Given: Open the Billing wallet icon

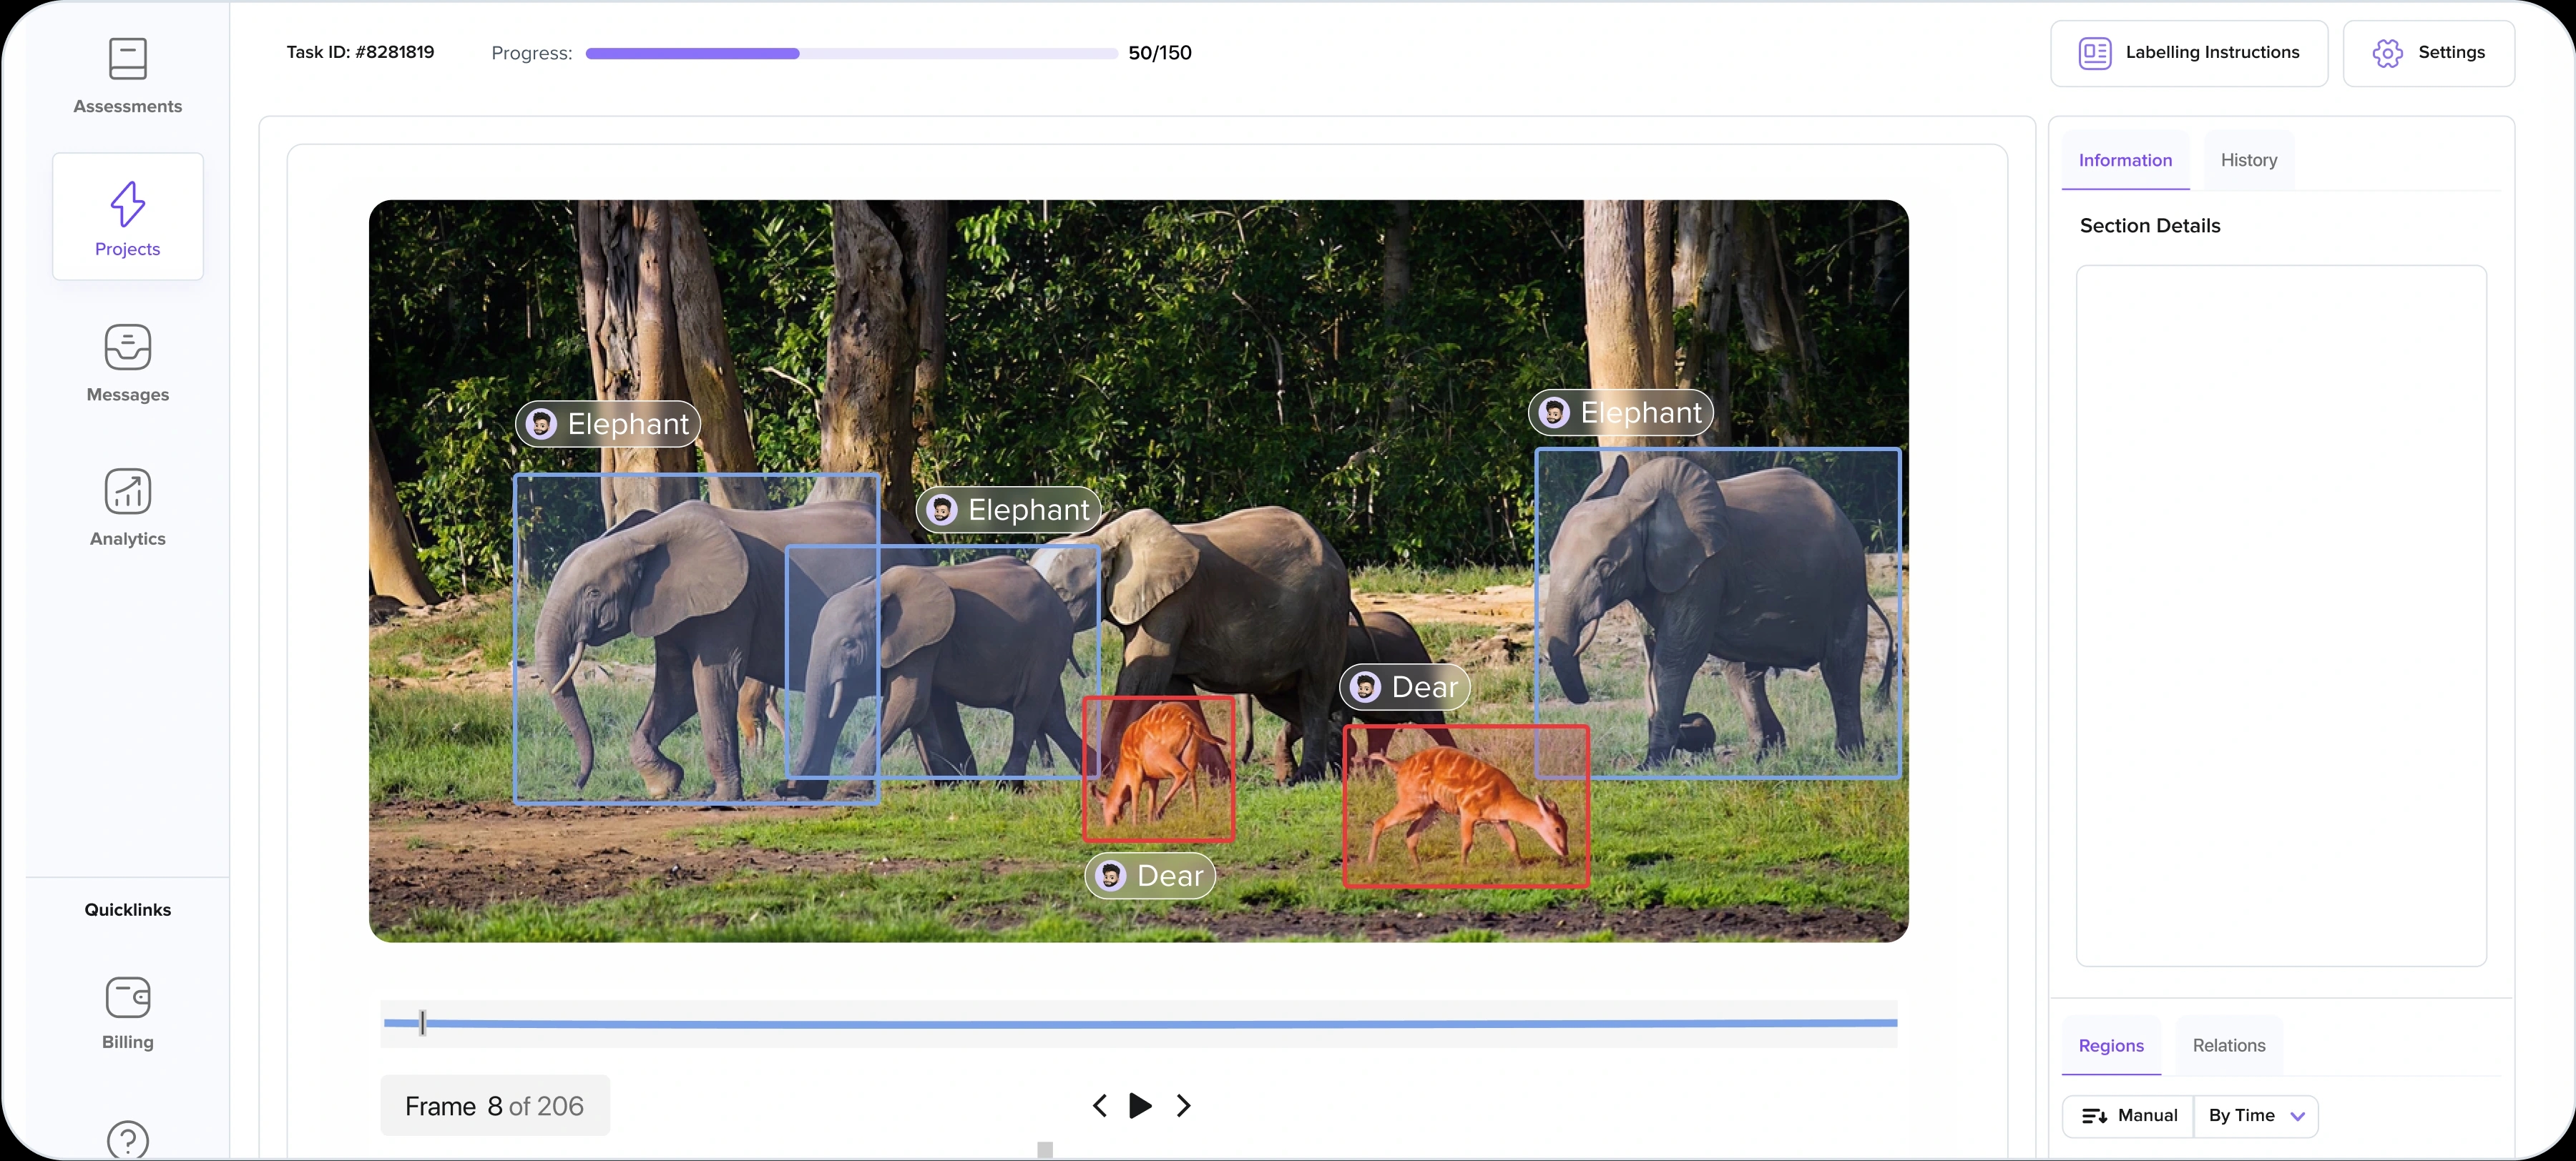Looking at the screenshot, I should click(x=127, y=997).
